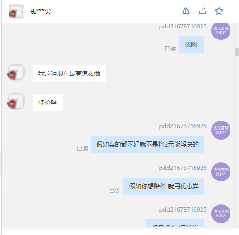Click the shop avatar above the 2元 message
This screenshot has width=239, height=235.
221,130
